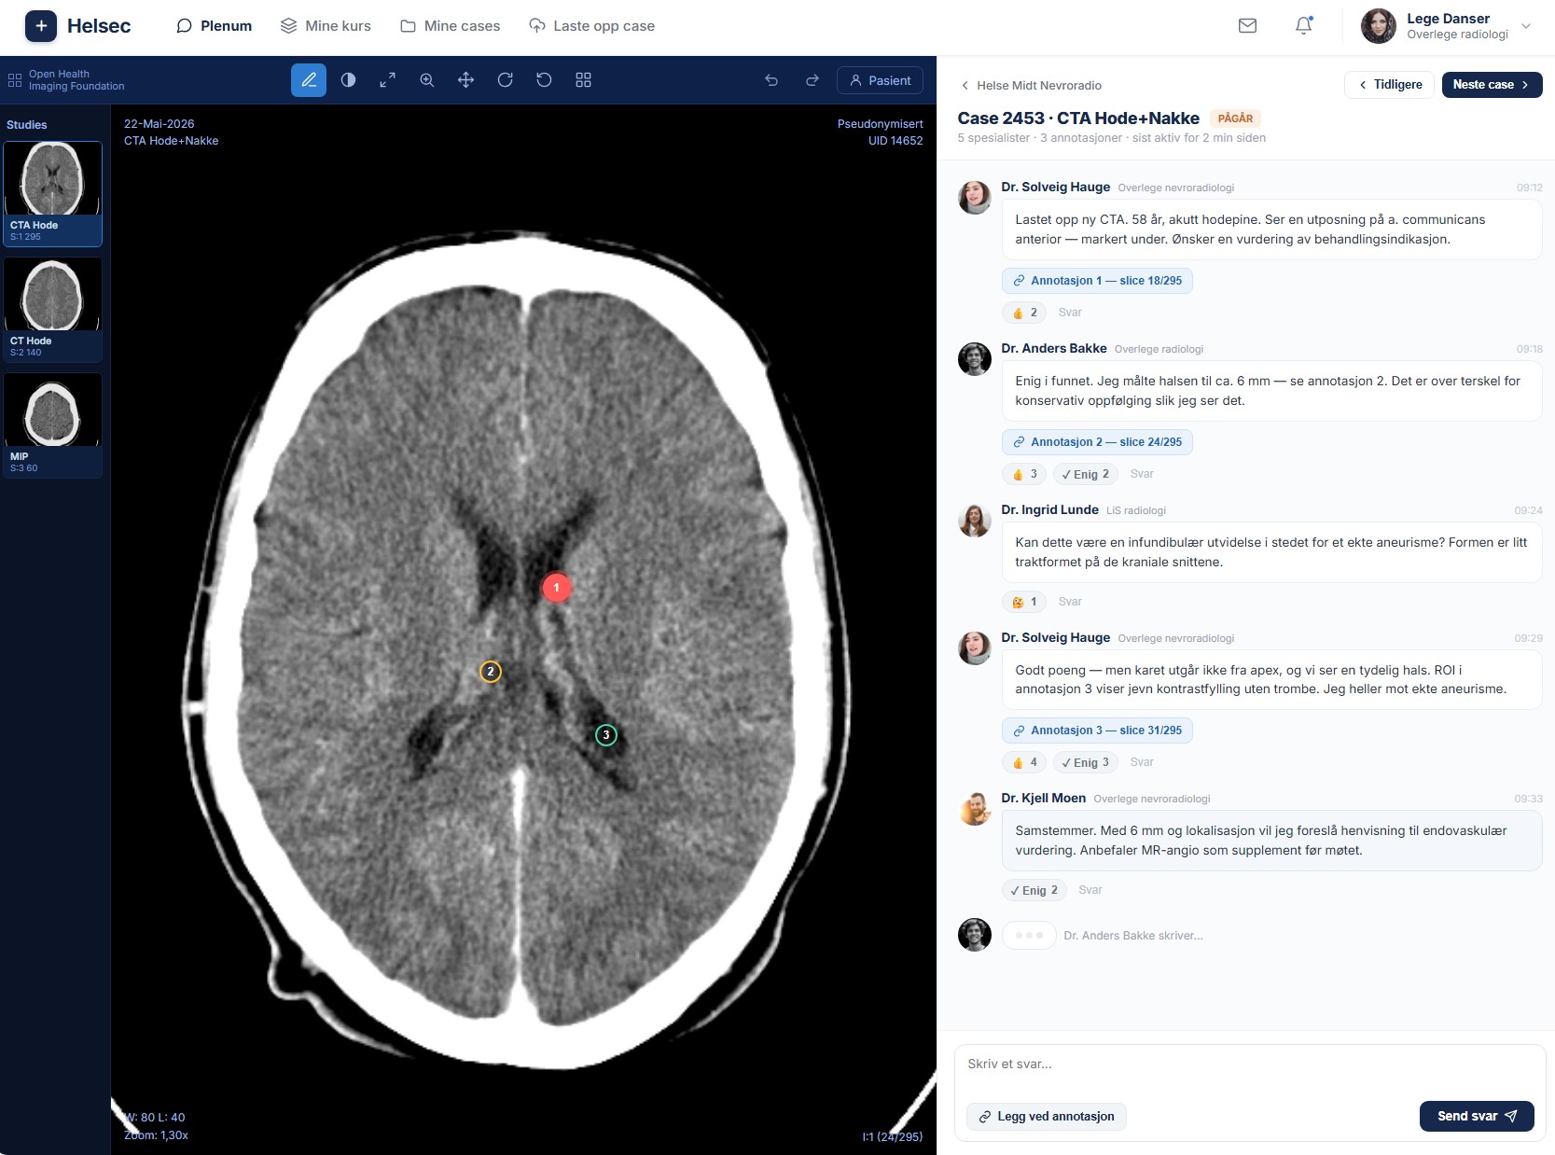
Task: Click Legg ved annotasjon button
Action: 1047,1117
